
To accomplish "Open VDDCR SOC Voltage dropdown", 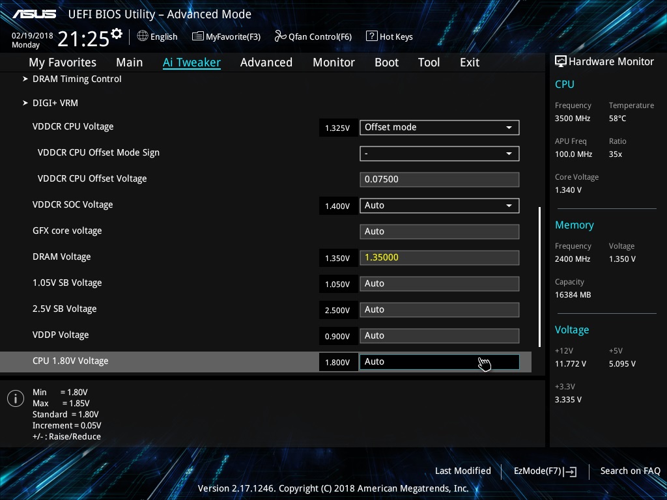I will [x=440, y=205].
